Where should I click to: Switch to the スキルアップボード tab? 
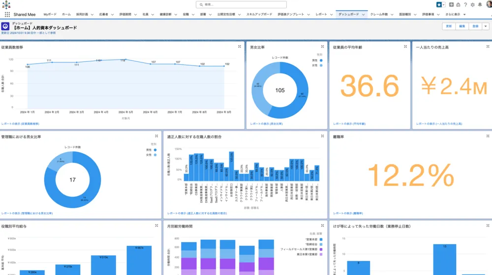coord(259,15)
